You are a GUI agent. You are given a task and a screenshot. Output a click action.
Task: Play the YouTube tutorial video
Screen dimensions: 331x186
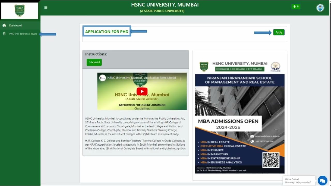click(142, 91)
